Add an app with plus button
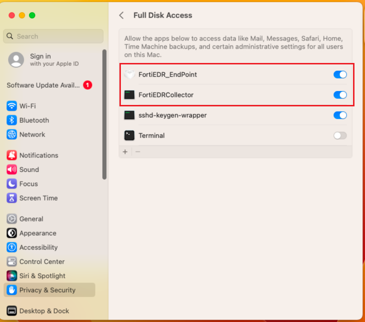This screenshot has width=365, height=322. [x=125, y=152]
